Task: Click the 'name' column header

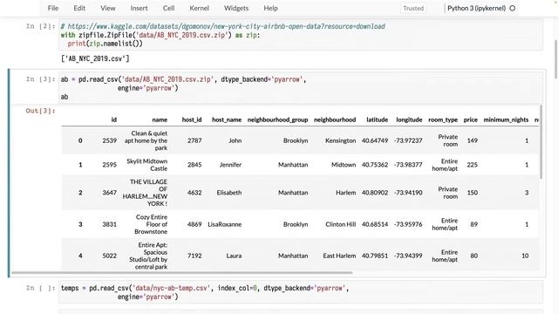Action: [160, 120]
